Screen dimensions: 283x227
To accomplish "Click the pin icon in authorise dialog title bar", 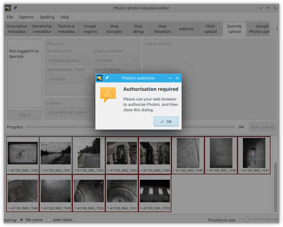I will (x=107, y=78).
